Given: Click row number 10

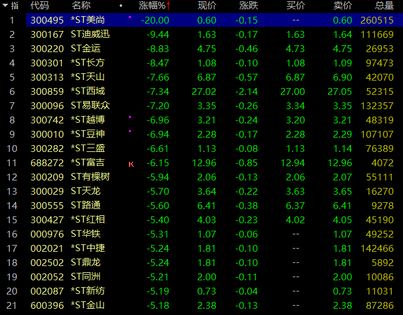Looking at the screenshot, I should pos(12,149).
